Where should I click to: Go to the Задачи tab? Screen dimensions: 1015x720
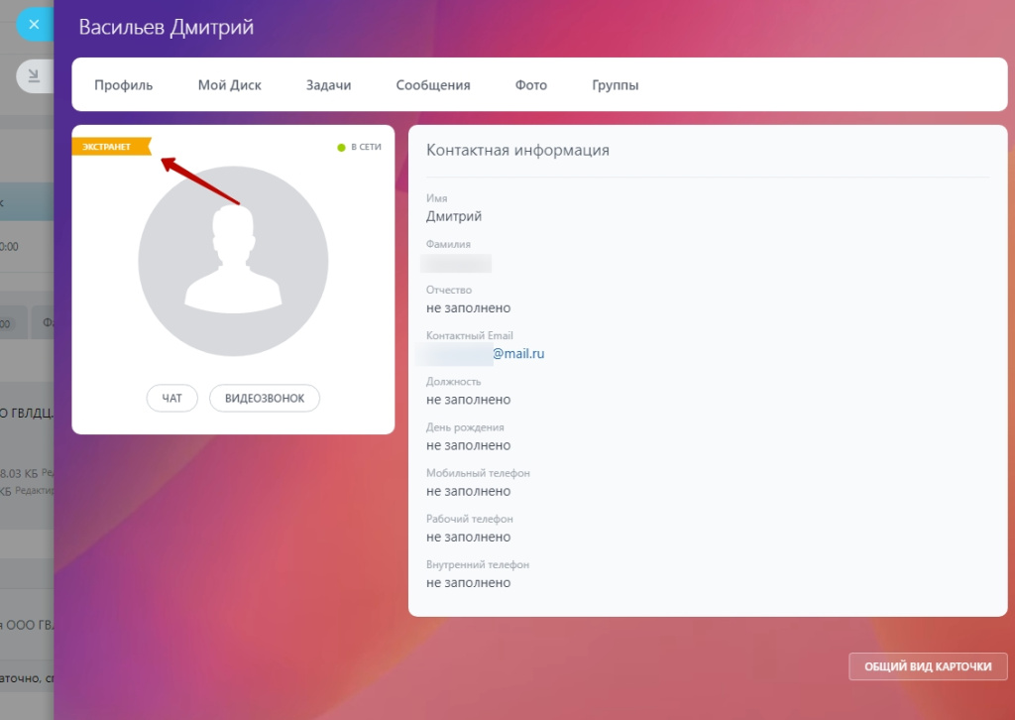(329, 85)
